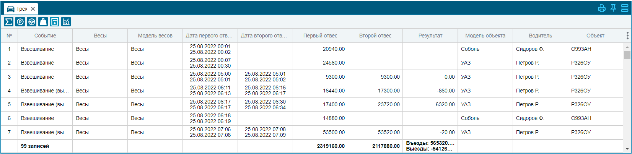Select row 6 Соболь Сидоров Ф.
The height and width of the screenshot is (154, 632).
312,118
